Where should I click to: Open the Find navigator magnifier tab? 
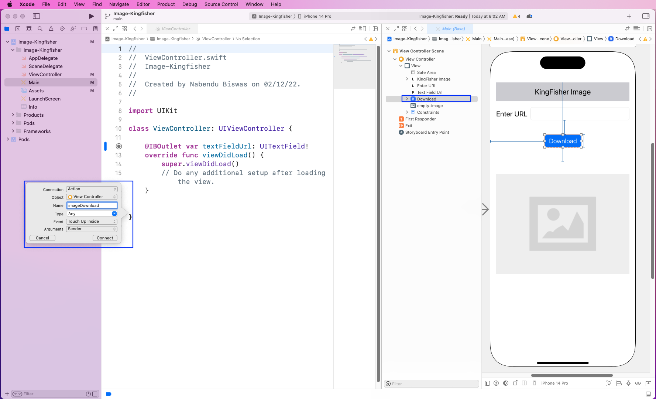tap(40, 29)
